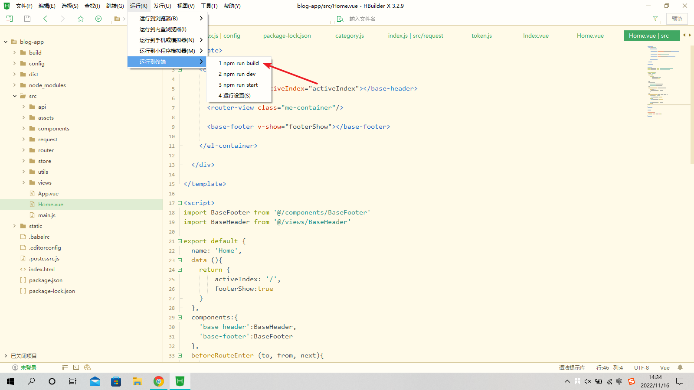Expand the components folder
Screen dimensions: 694x390
pyautogui.click(x=23, y=128)
